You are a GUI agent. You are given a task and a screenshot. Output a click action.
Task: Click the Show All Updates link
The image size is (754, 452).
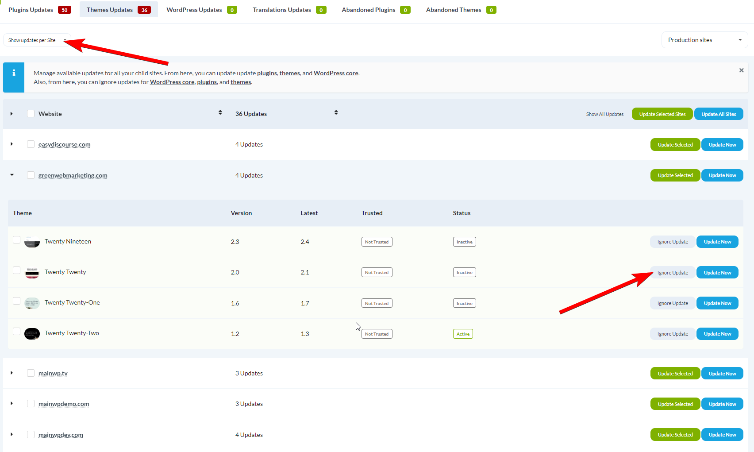[x=604, y=114]
